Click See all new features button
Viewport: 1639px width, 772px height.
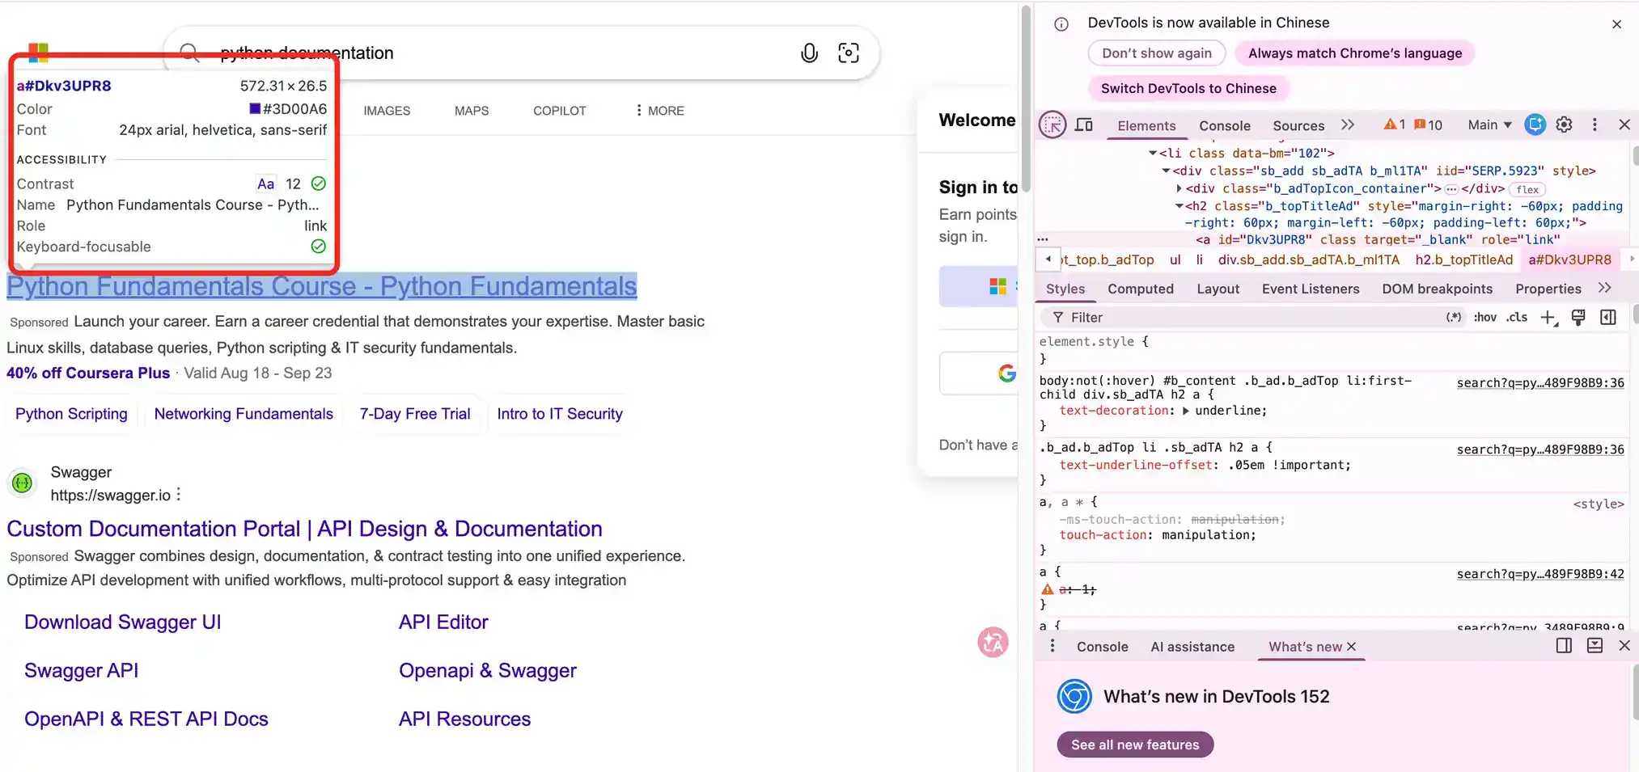pos(1135,745)
